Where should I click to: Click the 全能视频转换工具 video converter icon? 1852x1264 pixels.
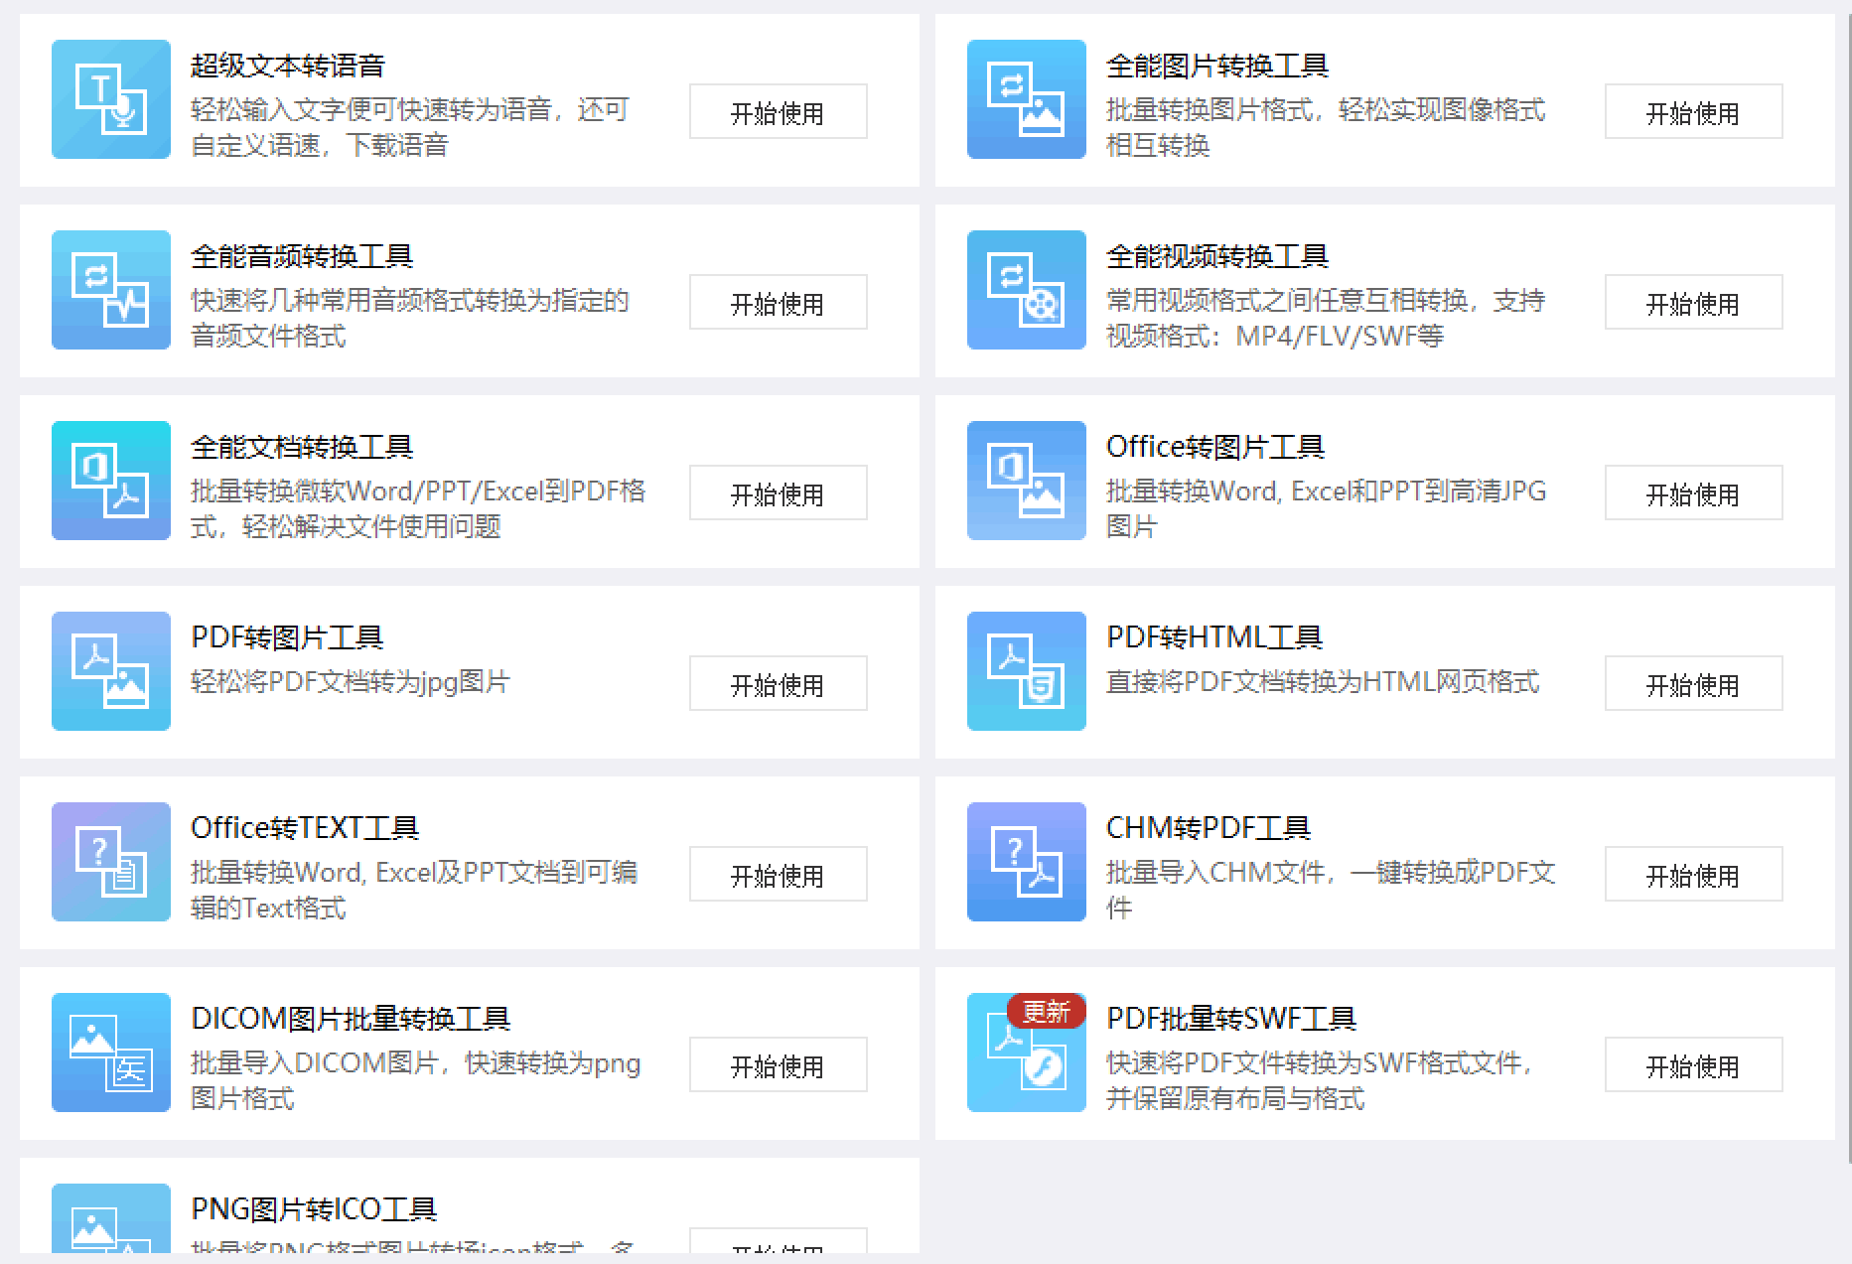[1027, 290]
